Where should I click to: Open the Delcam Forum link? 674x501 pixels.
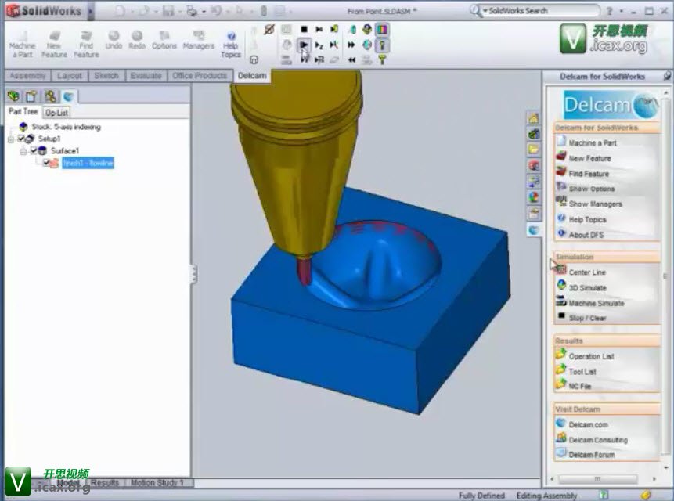592,455
